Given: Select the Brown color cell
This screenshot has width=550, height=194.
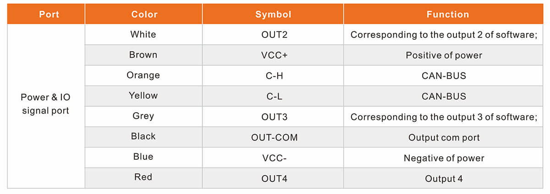Looking at the screenshot, I should pos(143,55).
